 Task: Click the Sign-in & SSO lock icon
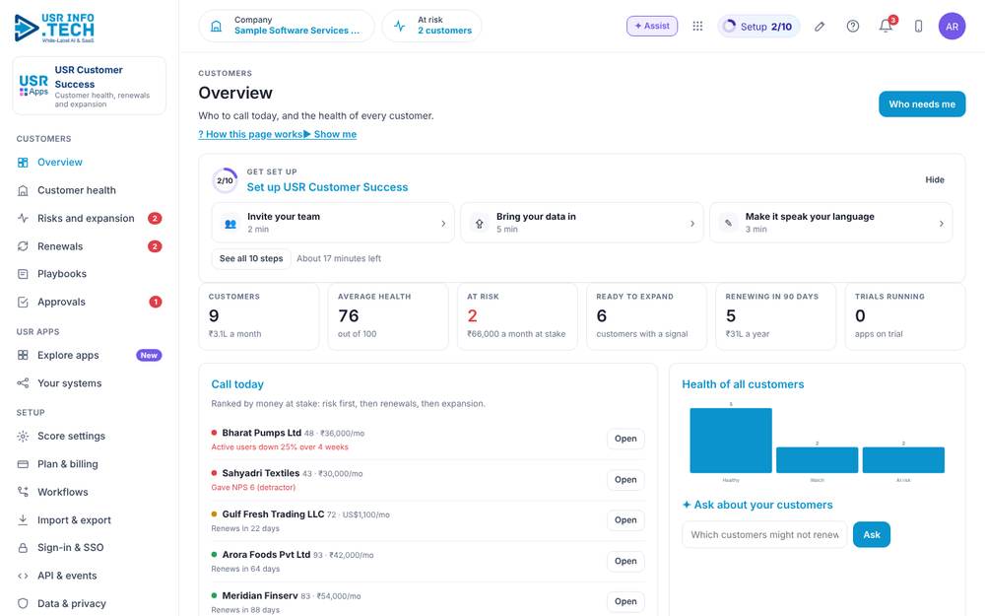23,547
